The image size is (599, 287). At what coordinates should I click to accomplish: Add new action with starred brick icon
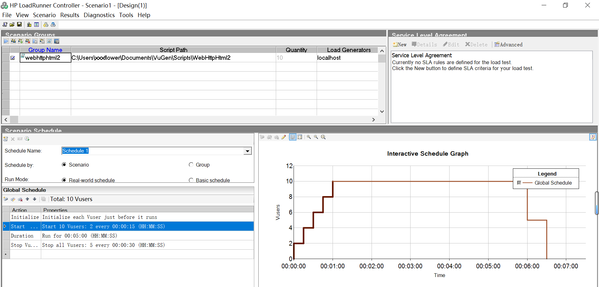6,199
